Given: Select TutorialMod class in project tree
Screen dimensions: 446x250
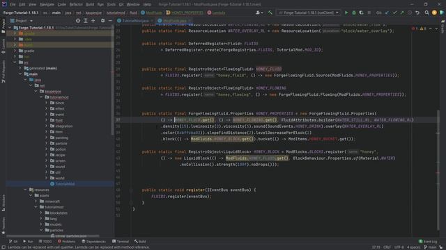Looking at the screenshot, I should coord(62,184).
